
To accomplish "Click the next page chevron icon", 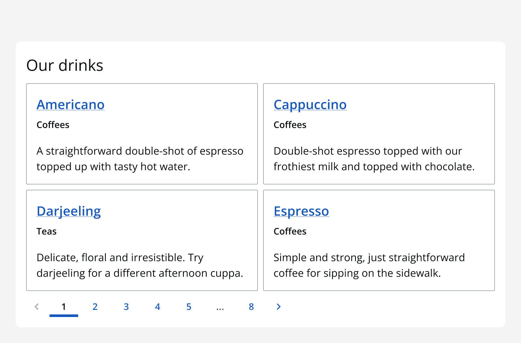I will [x=278, y=307].
